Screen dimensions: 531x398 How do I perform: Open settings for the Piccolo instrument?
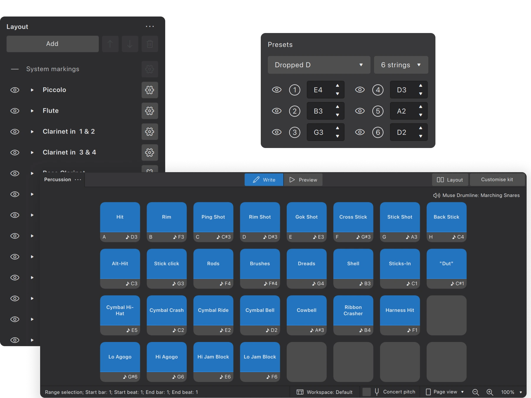(150, 90)
